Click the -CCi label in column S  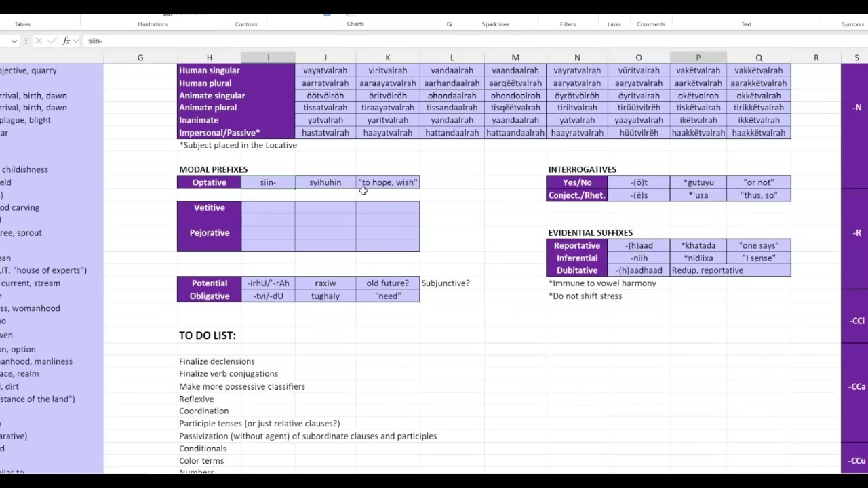856,321
